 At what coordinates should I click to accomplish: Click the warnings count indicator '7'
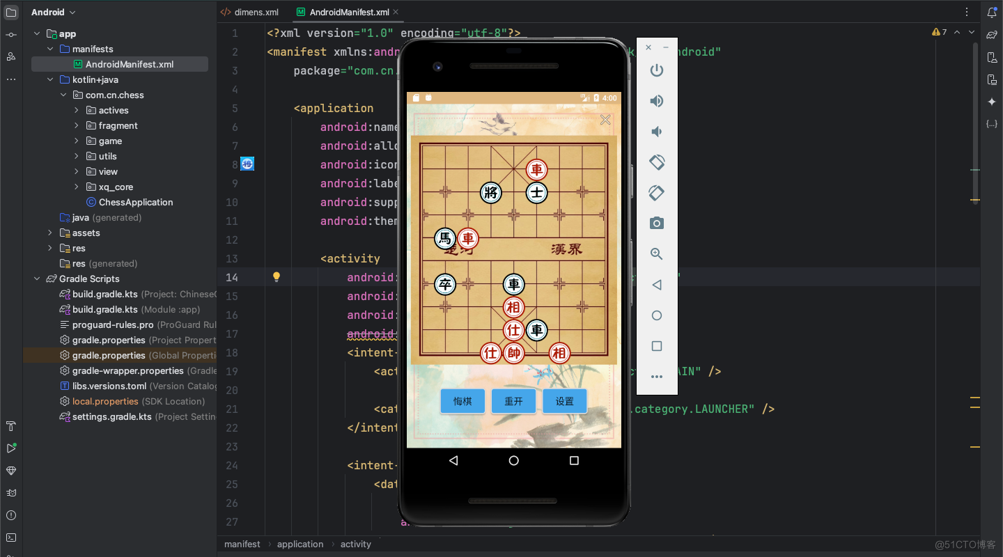(940, 32)
